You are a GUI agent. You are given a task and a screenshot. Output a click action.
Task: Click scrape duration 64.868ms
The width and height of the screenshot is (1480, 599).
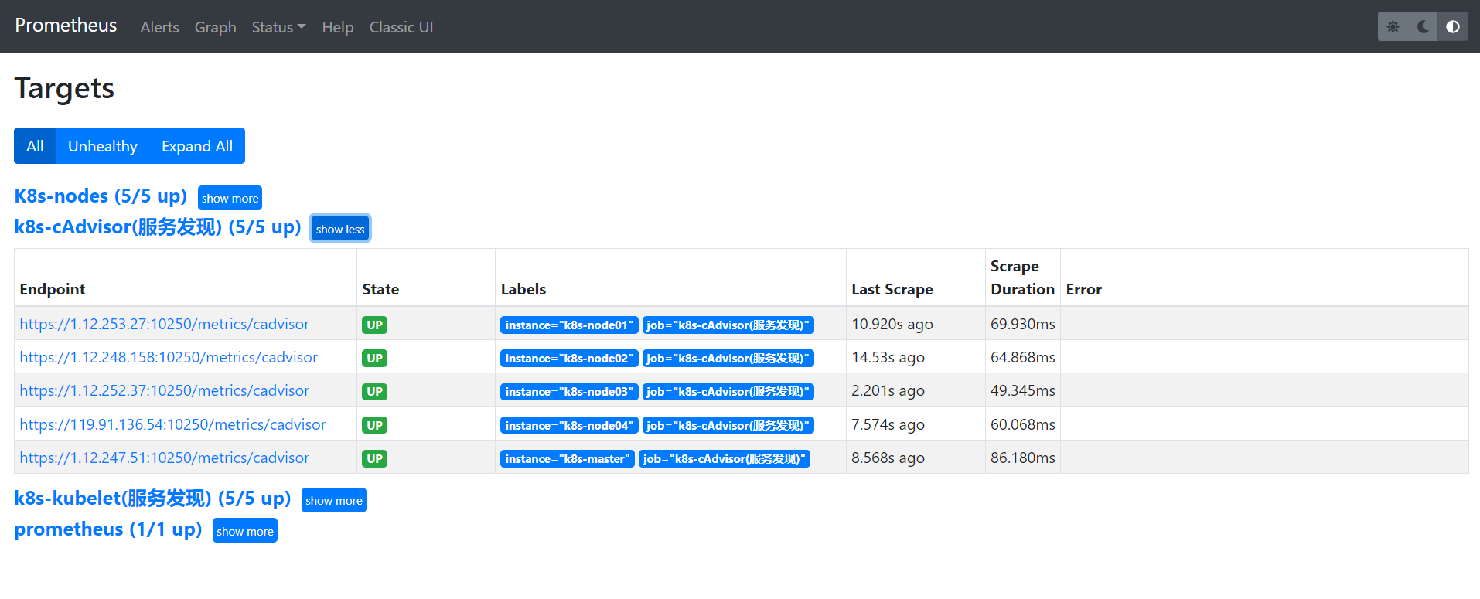click(x=1023, y=357)
